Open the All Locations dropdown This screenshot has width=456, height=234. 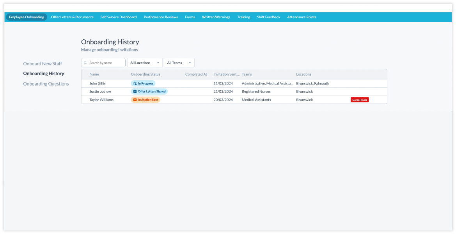pyautogui.click(x=145, y=63)
